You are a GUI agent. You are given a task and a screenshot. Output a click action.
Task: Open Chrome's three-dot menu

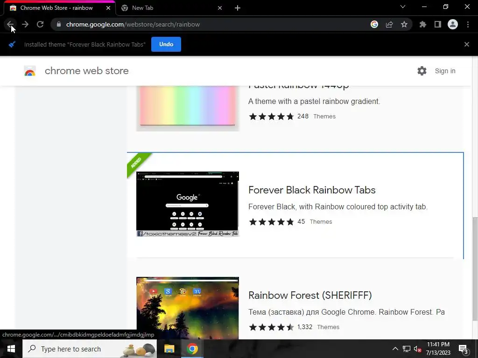tap(468, 24)
